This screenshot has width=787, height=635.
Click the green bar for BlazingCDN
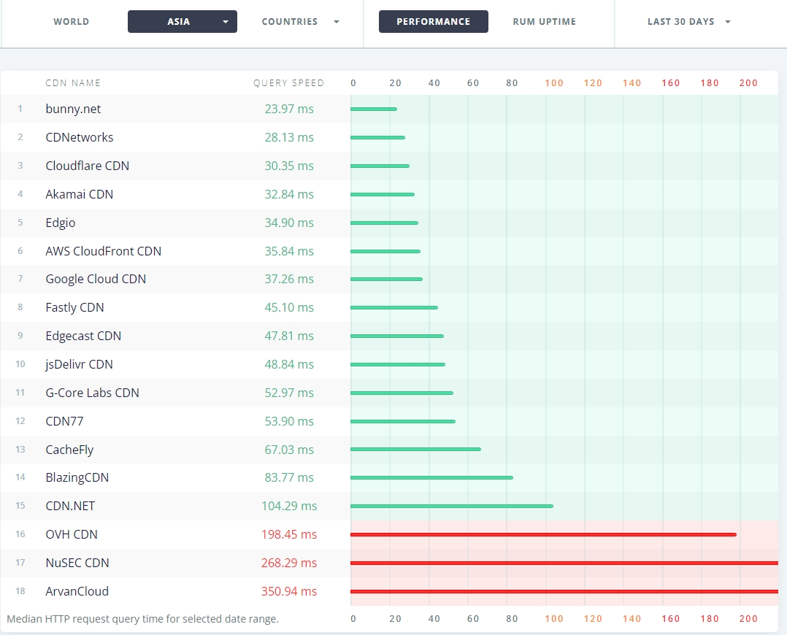point(431,477)
